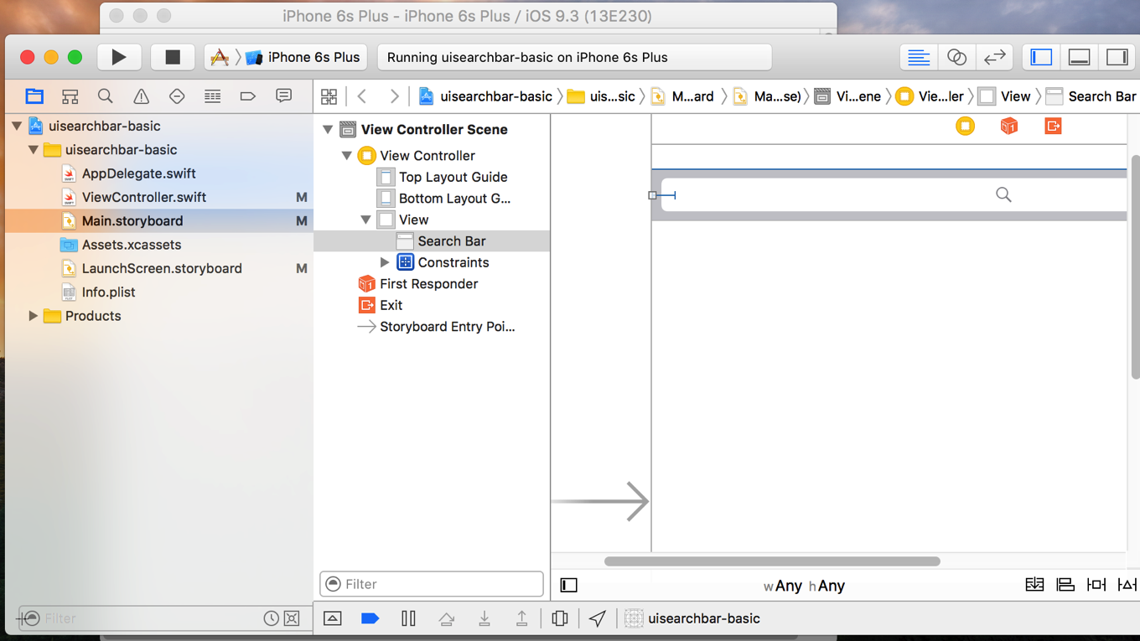This screenshot has width=1140, height=641.
Task: Select the First Responder cube in scene dock
Action: (x=1009, y=126)
